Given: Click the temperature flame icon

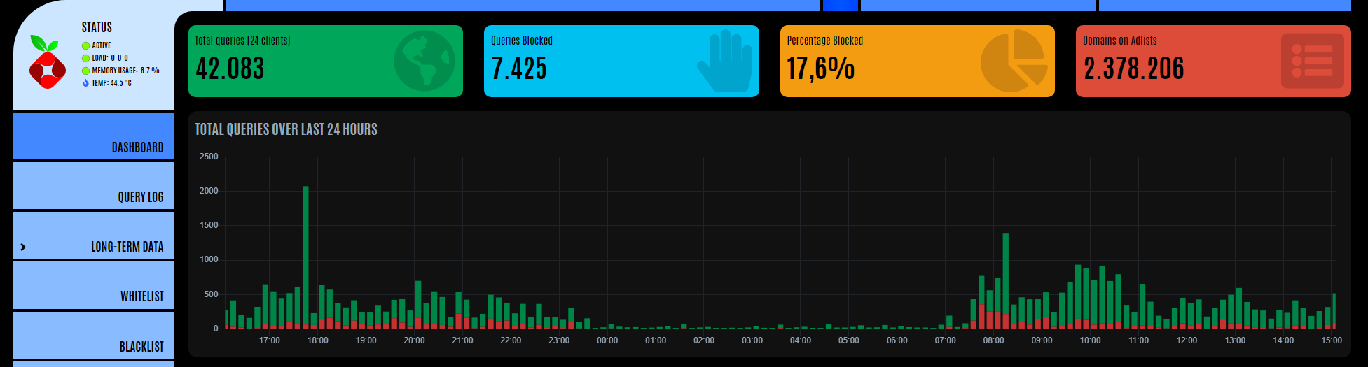Looking at the screenshot, I should (x=85, y=83).
